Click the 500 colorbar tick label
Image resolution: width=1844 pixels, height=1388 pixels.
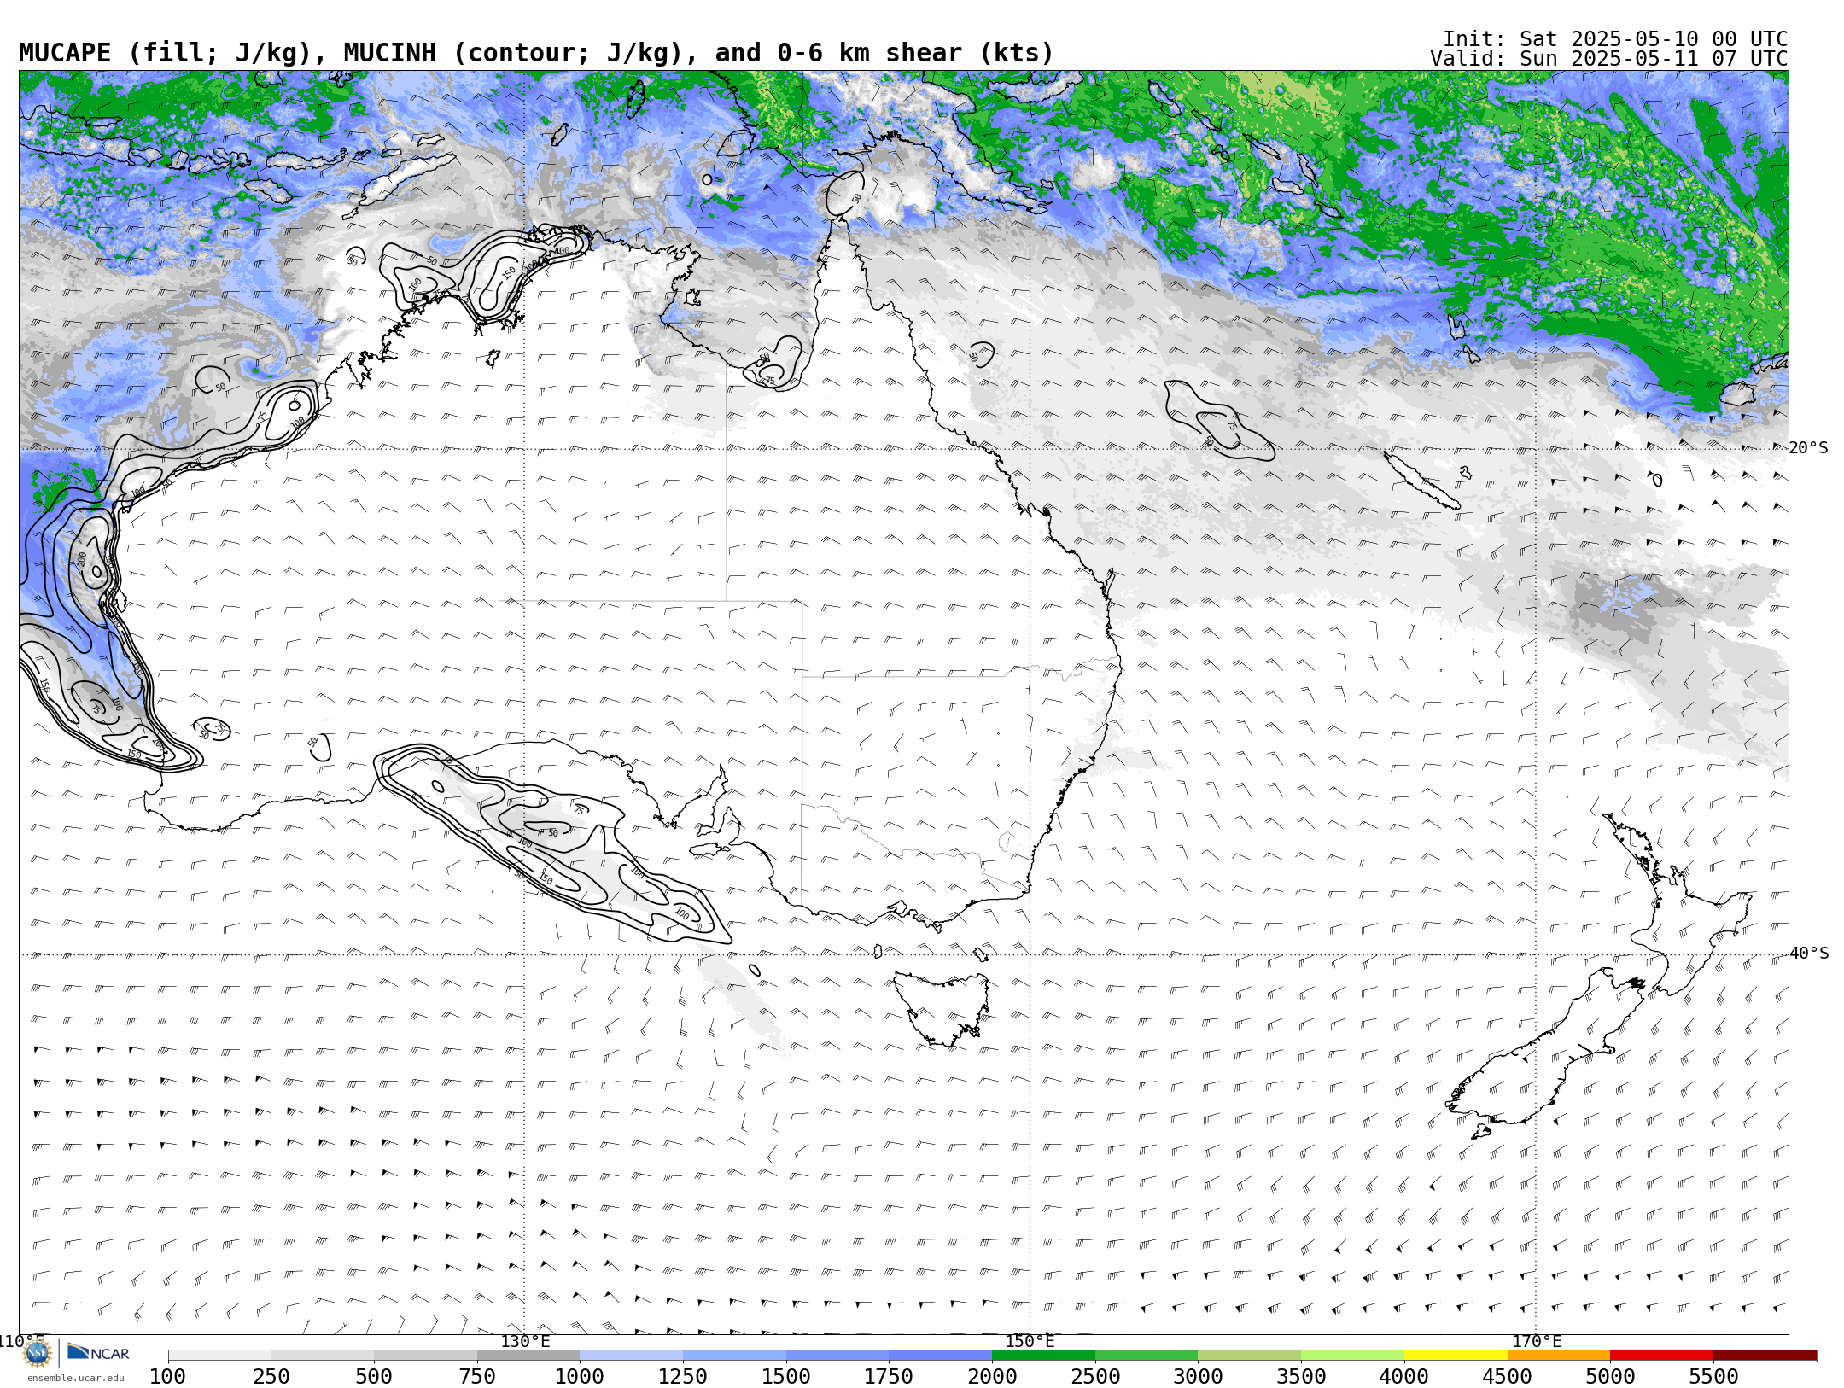[374, 1376]
